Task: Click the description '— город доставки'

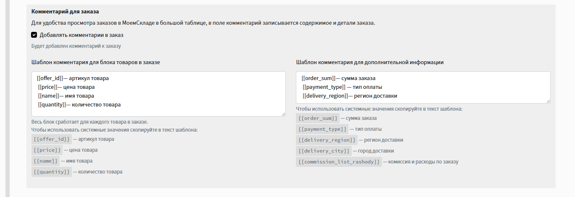Action: (x=373, y=151)
